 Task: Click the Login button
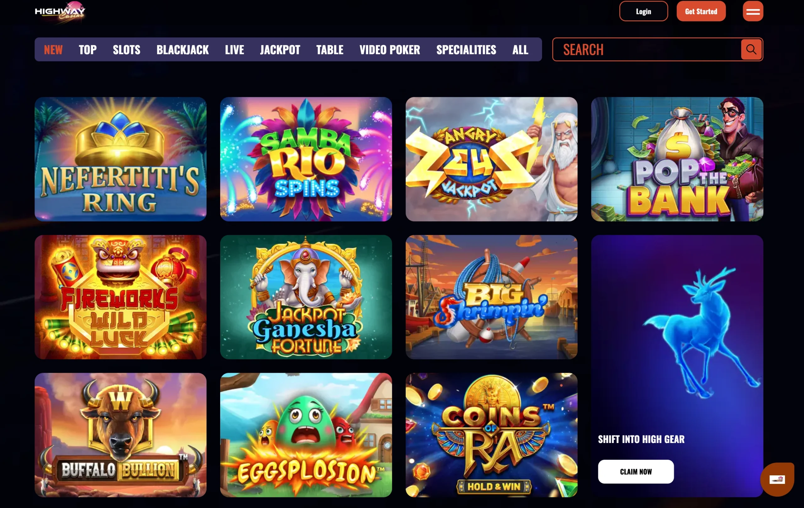point(644,11)
